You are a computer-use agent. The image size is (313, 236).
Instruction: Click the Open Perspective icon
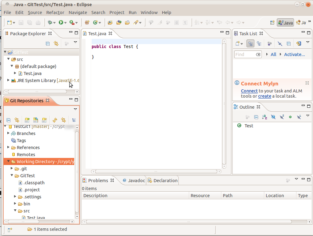click(272, 23)
